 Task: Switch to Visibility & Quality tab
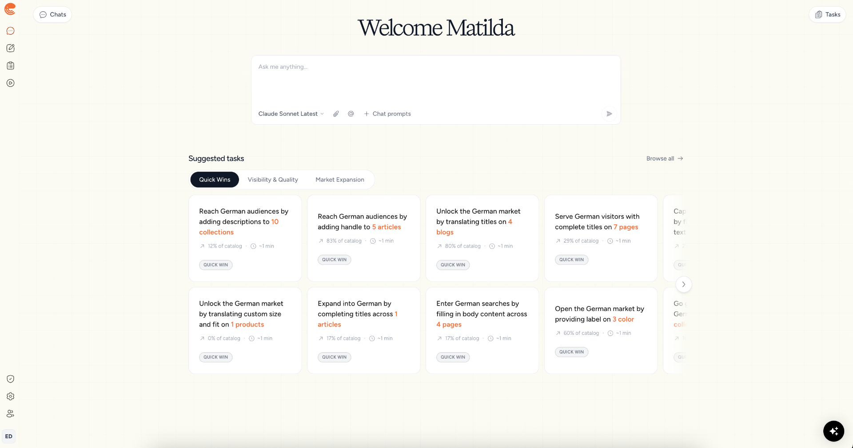pyautogui.click(x=273, y=180)
